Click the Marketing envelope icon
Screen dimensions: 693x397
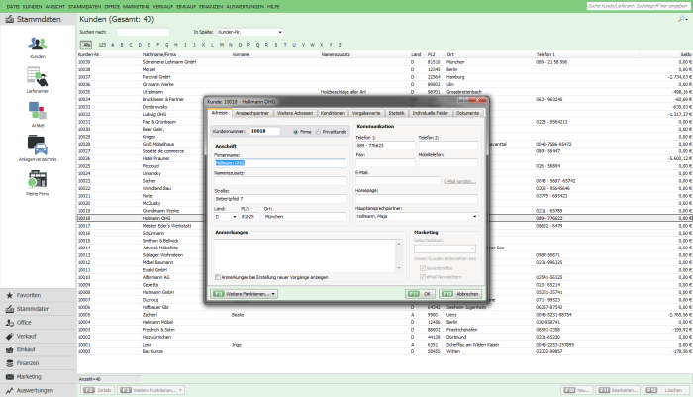coord(9,377)
